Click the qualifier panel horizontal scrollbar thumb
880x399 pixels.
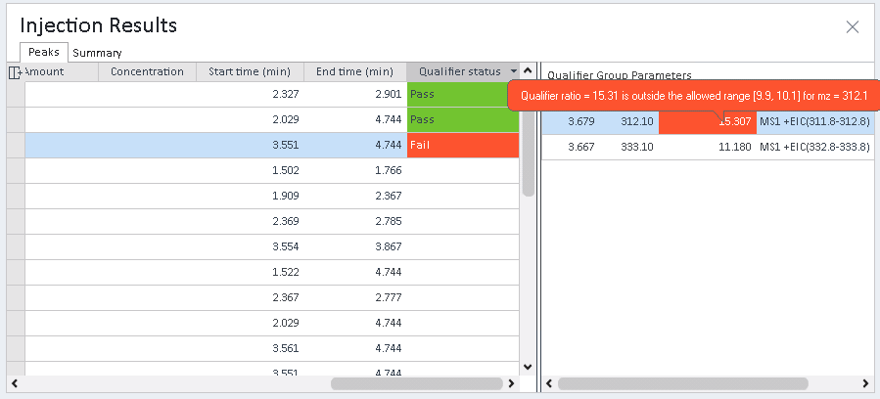pyautogui.click(x=682, y=384)
